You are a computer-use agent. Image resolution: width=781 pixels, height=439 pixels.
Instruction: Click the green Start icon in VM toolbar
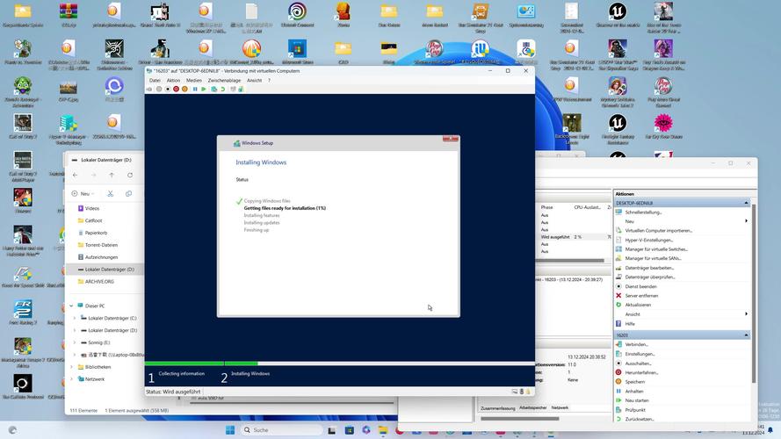pyautogui.click(x=204, y=89)
